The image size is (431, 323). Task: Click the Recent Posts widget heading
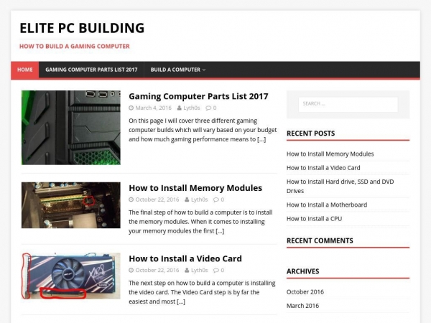(310, 134)
